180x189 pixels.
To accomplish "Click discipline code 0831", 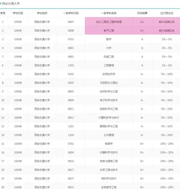I will [x=71, y=187].
